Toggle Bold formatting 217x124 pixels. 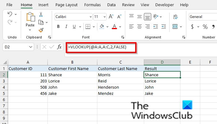[x=58, y=26]
